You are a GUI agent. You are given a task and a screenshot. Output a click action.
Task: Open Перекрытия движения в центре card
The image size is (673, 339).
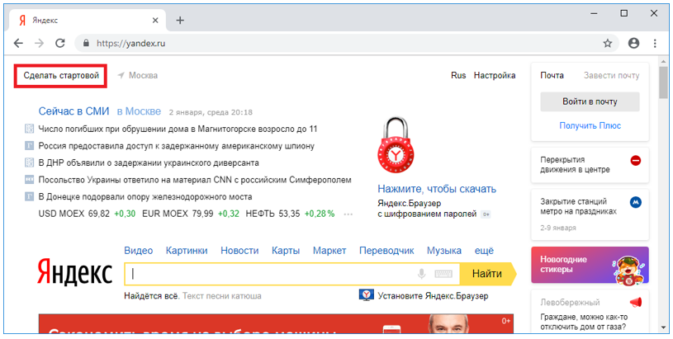click(590, 165)
